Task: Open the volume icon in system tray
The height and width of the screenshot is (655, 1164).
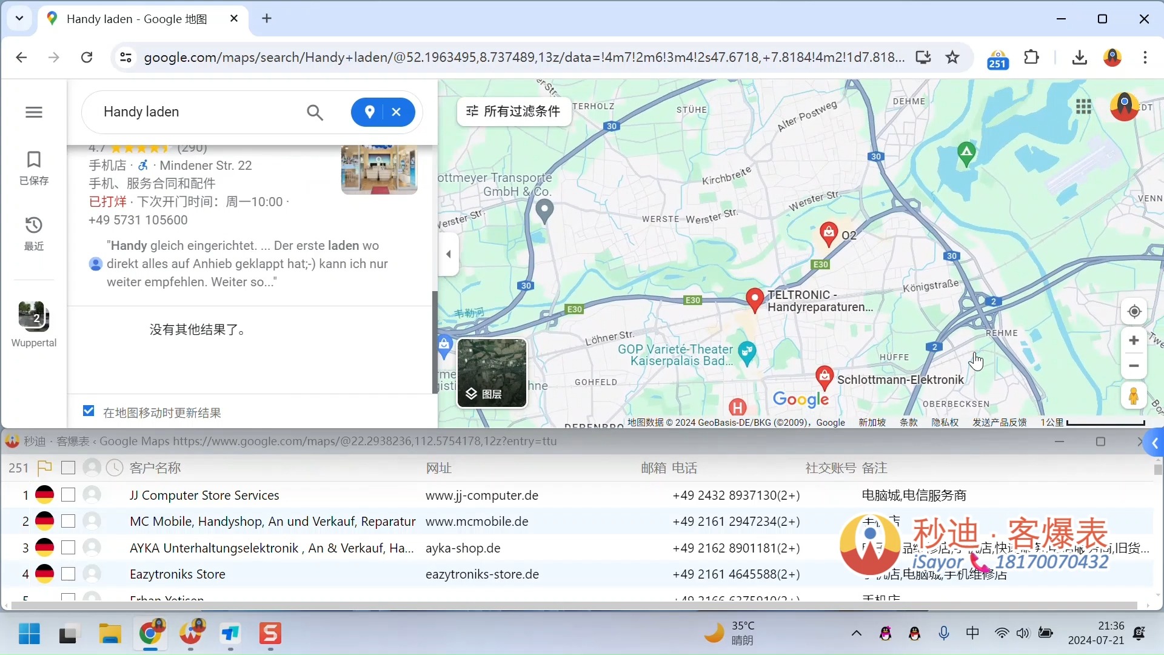Action: coord(1023,633)
